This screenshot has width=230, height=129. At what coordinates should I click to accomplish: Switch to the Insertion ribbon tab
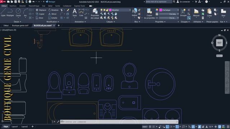13,6
